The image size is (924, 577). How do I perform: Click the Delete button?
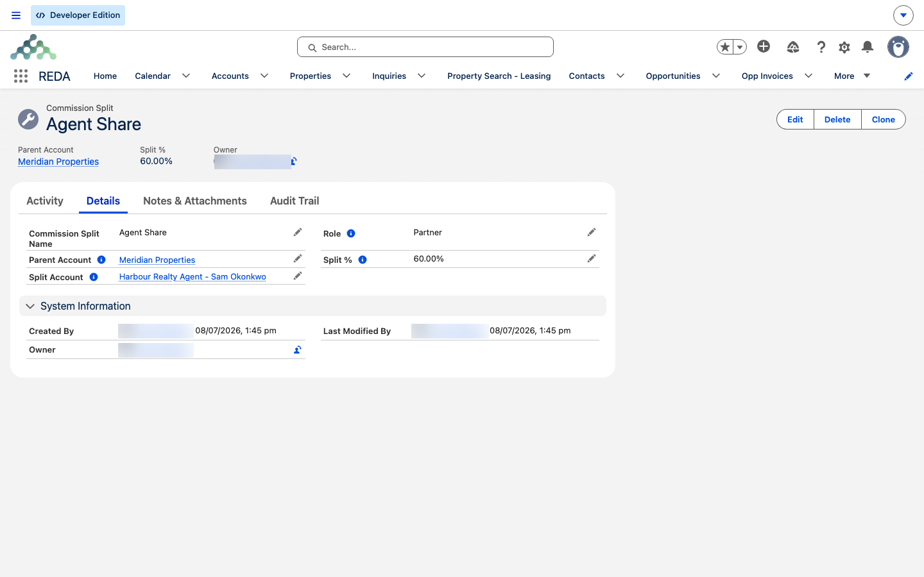(x=837, y=119)
